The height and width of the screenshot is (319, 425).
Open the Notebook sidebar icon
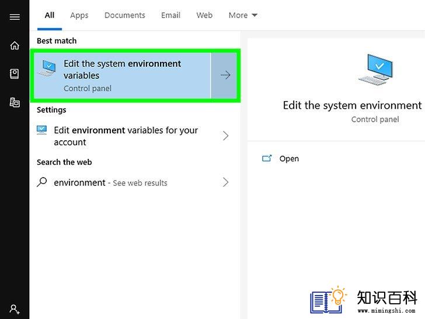click(x=15, y=74)
